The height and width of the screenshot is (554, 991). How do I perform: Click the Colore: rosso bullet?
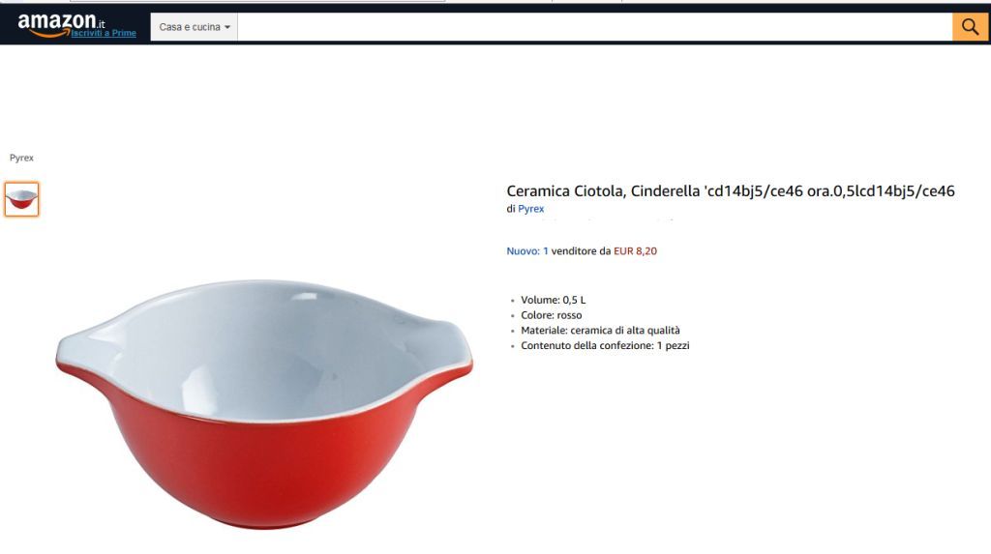click(x=551, y=315)
